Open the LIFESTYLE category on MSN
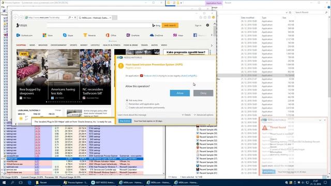331x186 pixels. pyautogui.click(x=95, y=45)
